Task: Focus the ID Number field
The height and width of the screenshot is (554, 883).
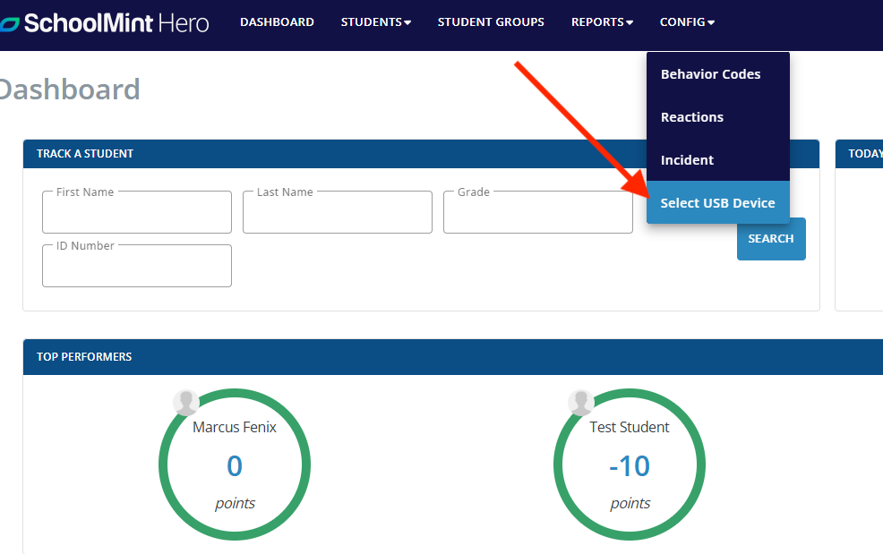Action: coord(137,266)
